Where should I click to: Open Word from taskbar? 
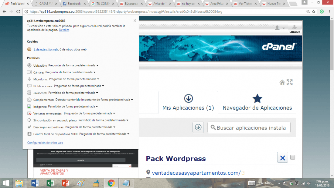click(x=35, y=183)
